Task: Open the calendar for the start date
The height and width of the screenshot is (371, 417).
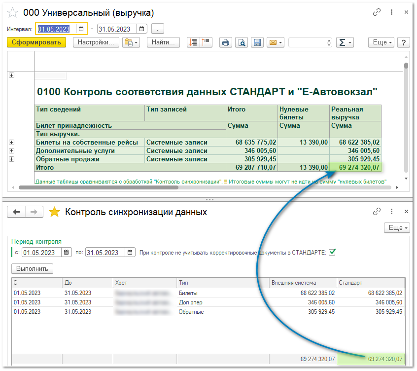Action: [x=81, y=29]
